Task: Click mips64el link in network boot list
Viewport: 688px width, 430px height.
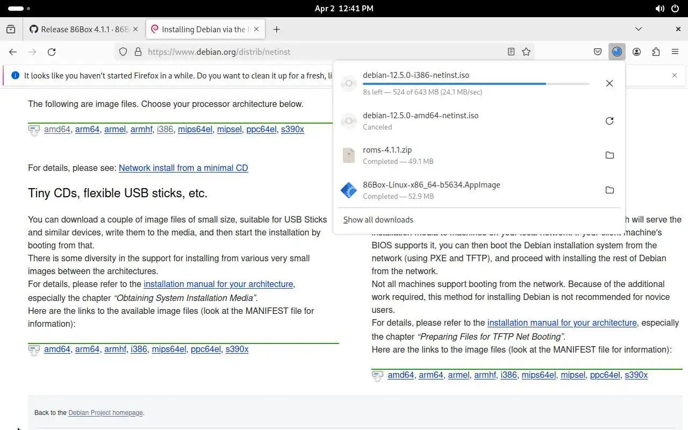Action: pyautogui.click(x=539, y=375)
